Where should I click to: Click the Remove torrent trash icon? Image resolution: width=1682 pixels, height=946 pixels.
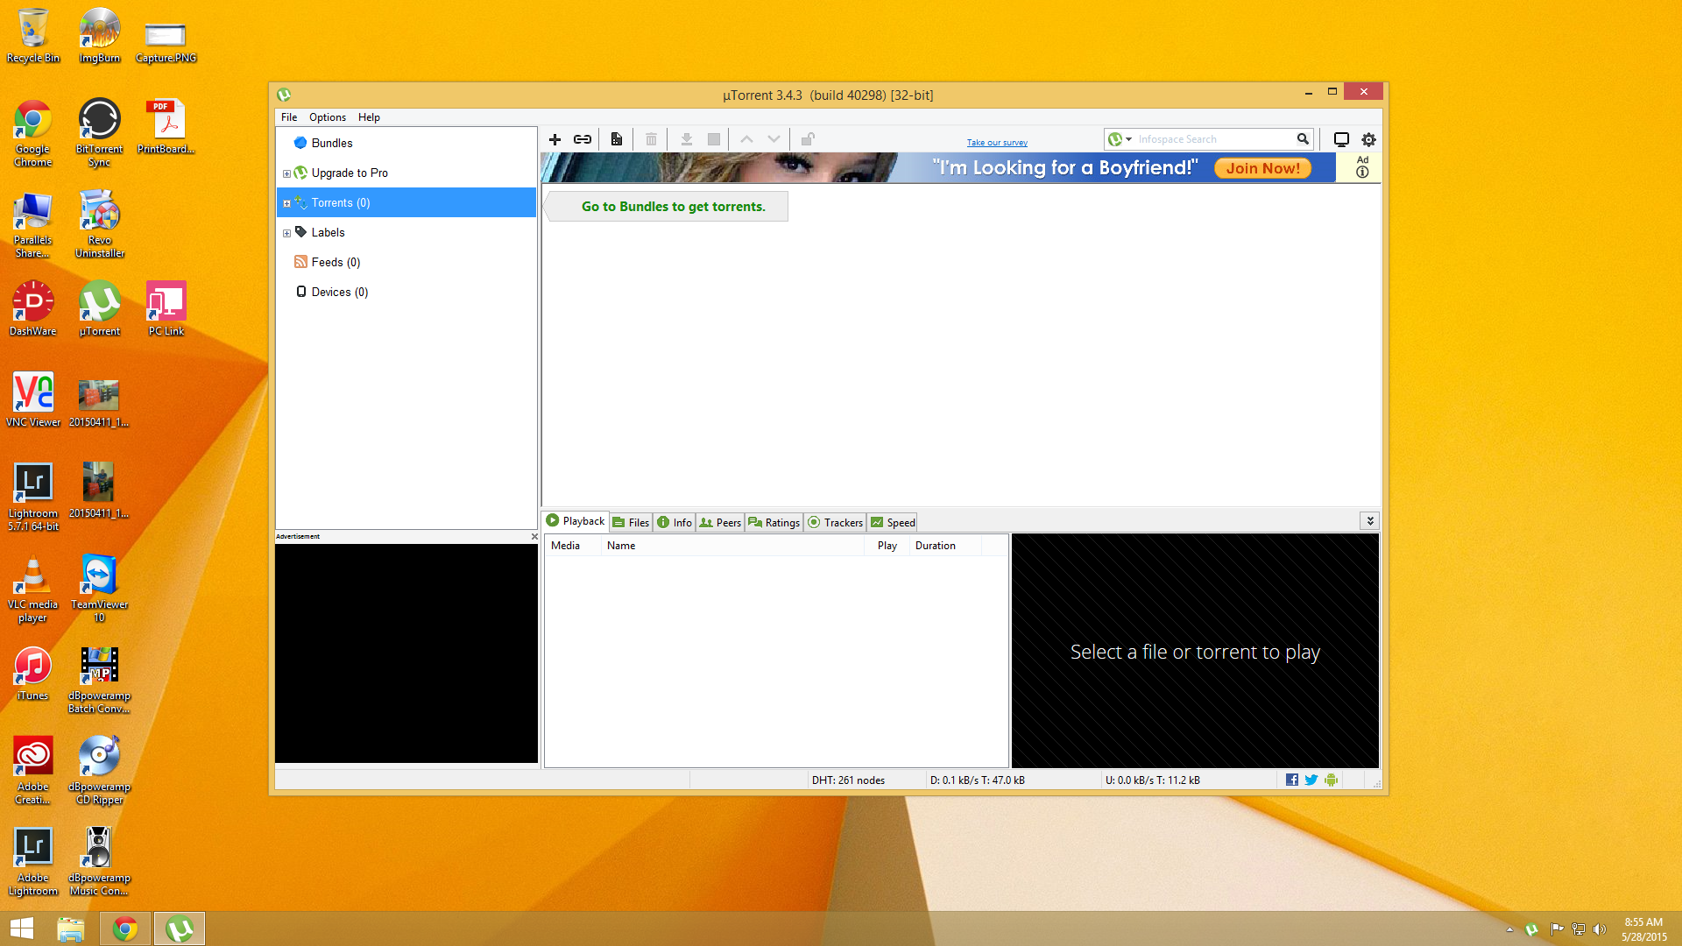click(x=651, y=139)
